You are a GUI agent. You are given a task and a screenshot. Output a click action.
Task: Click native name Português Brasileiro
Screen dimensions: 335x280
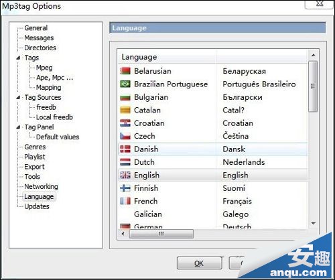259,84
